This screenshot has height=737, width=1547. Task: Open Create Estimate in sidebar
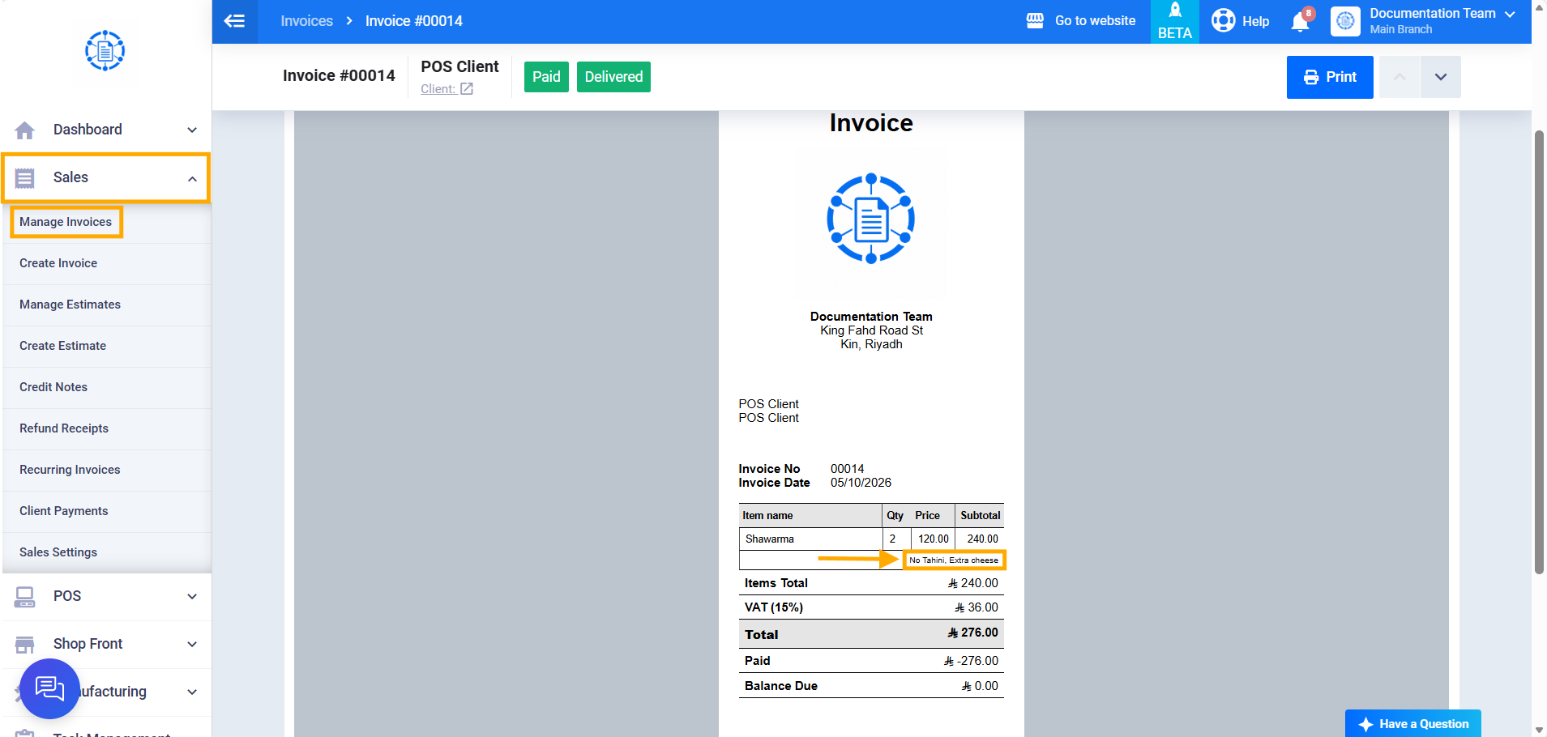(x=62, y=346)
